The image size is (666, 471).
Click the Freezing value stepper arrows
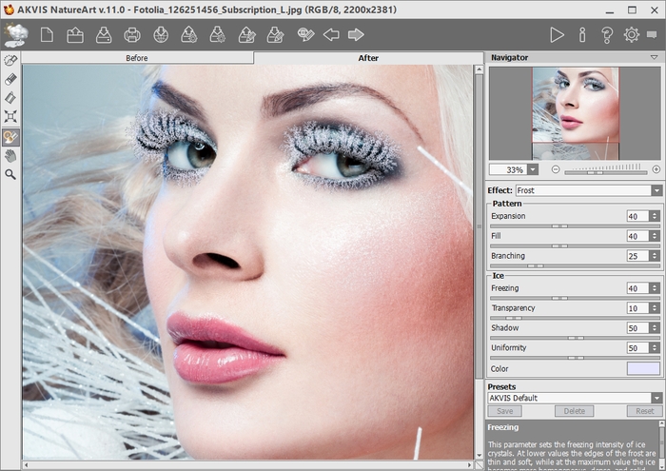click(x=655, y=288)
